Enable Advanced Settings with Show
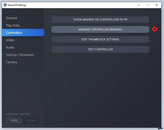The width and height of the screenshot is (164, 130). 31,121
